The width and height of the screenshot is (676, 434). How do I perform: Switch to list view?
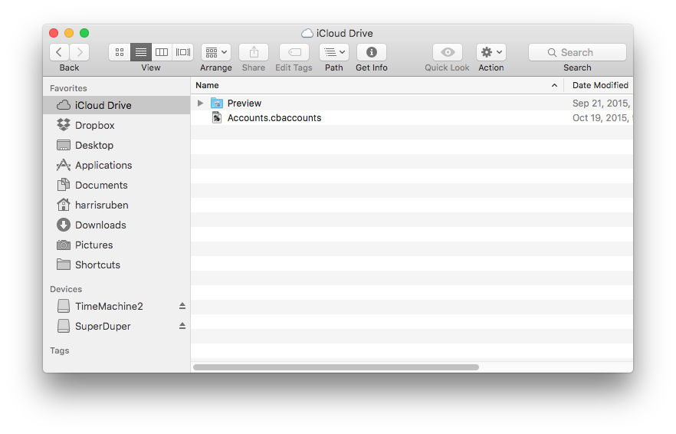[140, 52]
